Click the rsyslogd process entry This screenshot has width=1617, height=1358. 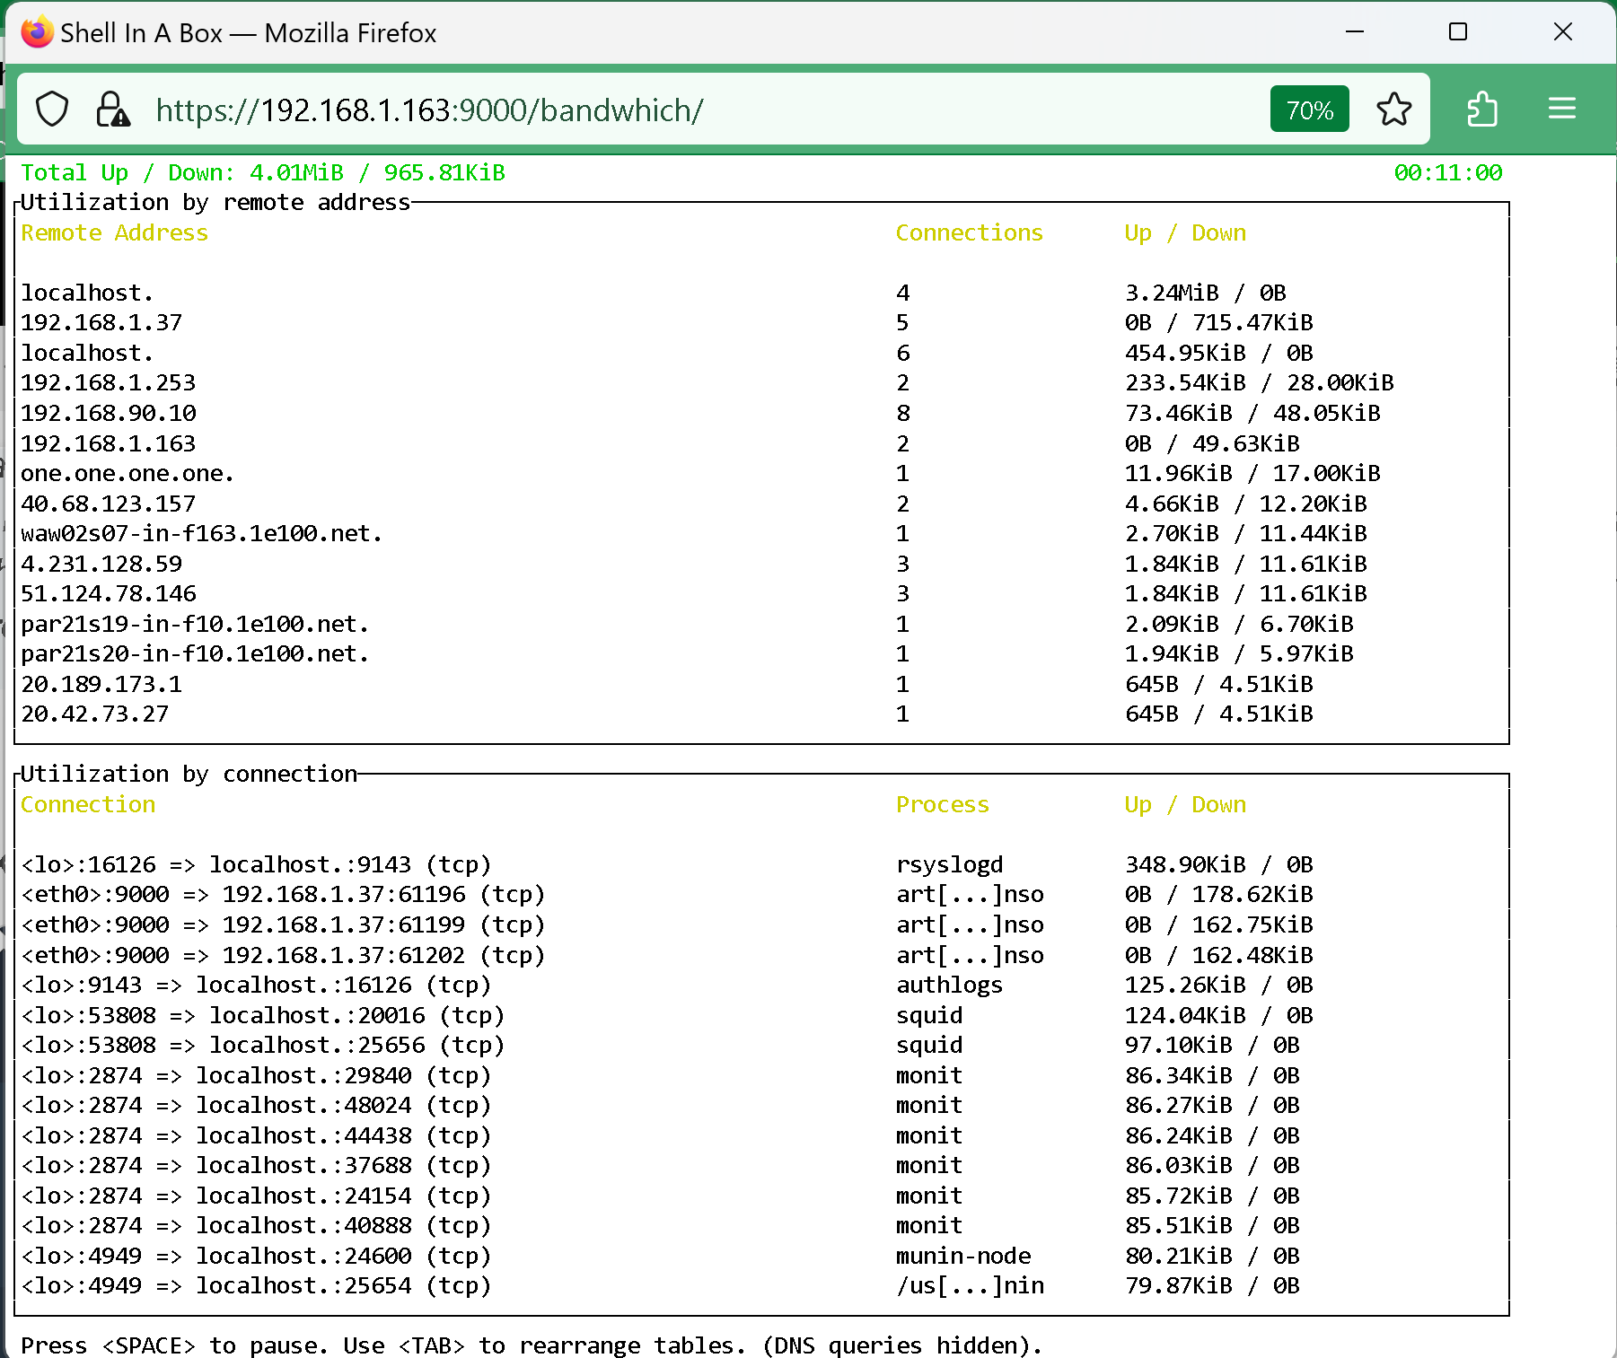[949, 864]
